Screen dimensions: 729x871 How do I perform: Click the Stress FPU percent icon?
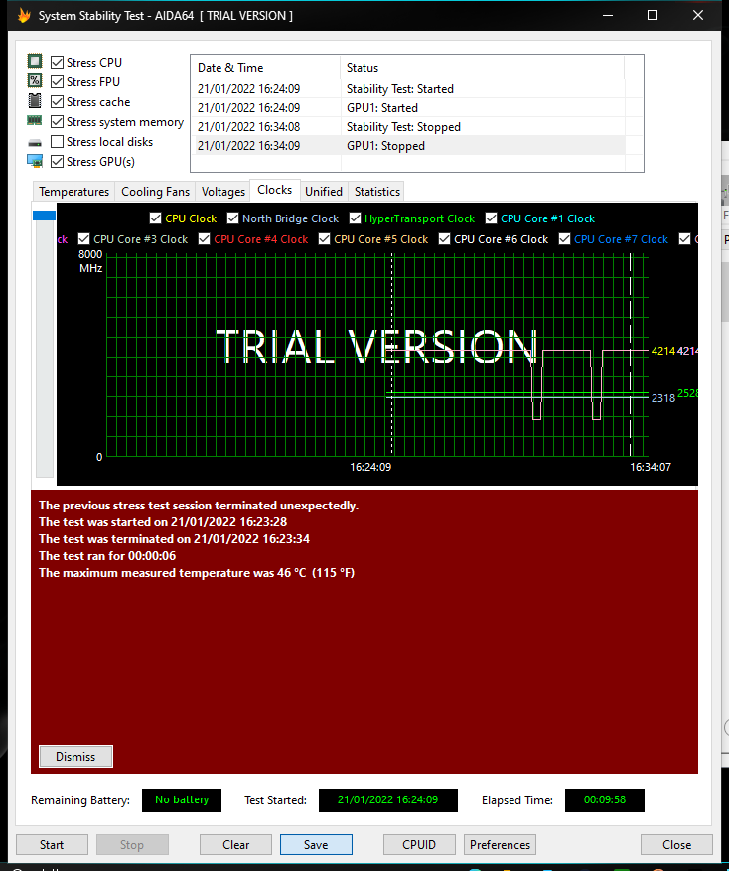click(x=35, y=81)
